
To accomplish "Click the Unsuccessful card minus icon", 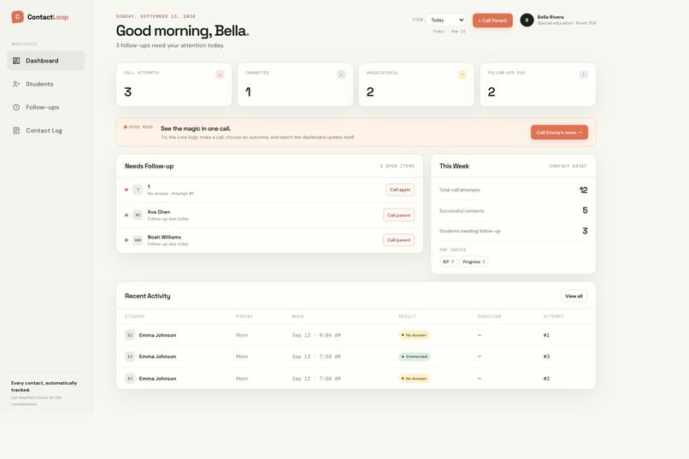I will [x=462, y=74].
